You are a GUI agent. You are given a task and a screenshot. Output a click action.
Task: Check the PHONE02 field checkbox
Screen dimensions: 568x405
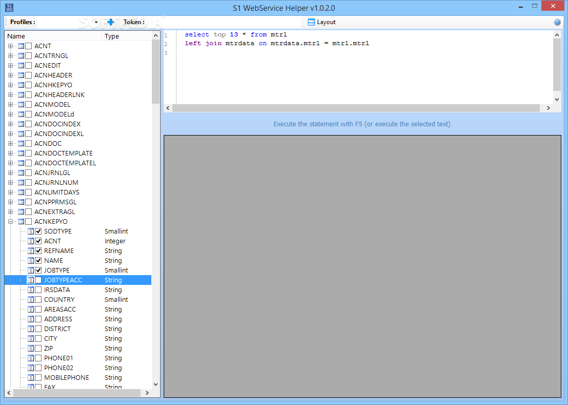(38, 368)
